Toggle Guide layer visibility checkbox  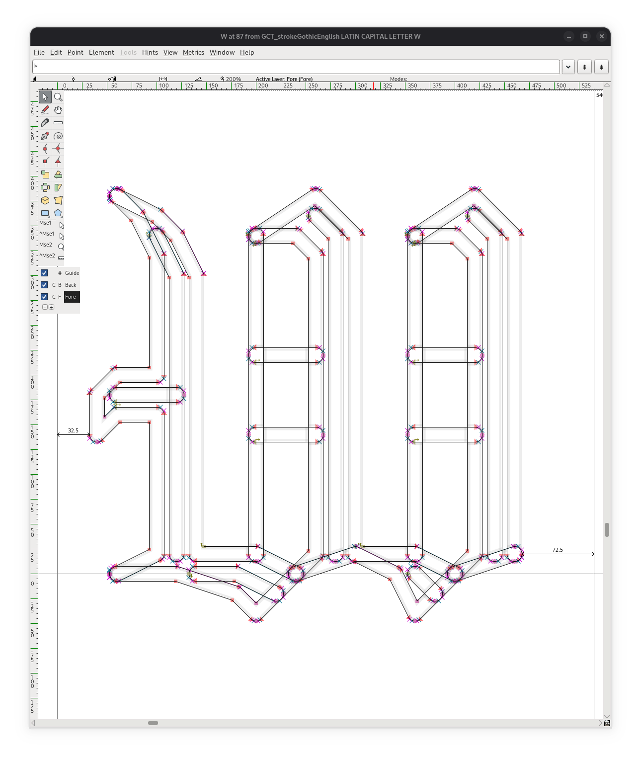tap(44, 273)
